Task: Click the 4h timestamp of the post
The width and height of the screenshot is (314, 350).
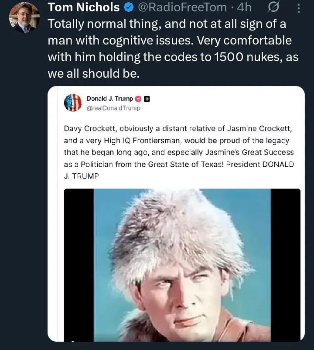Action: [244, 7]
